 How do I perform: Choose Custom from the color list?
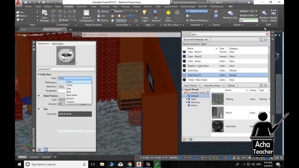coord(71,102)
